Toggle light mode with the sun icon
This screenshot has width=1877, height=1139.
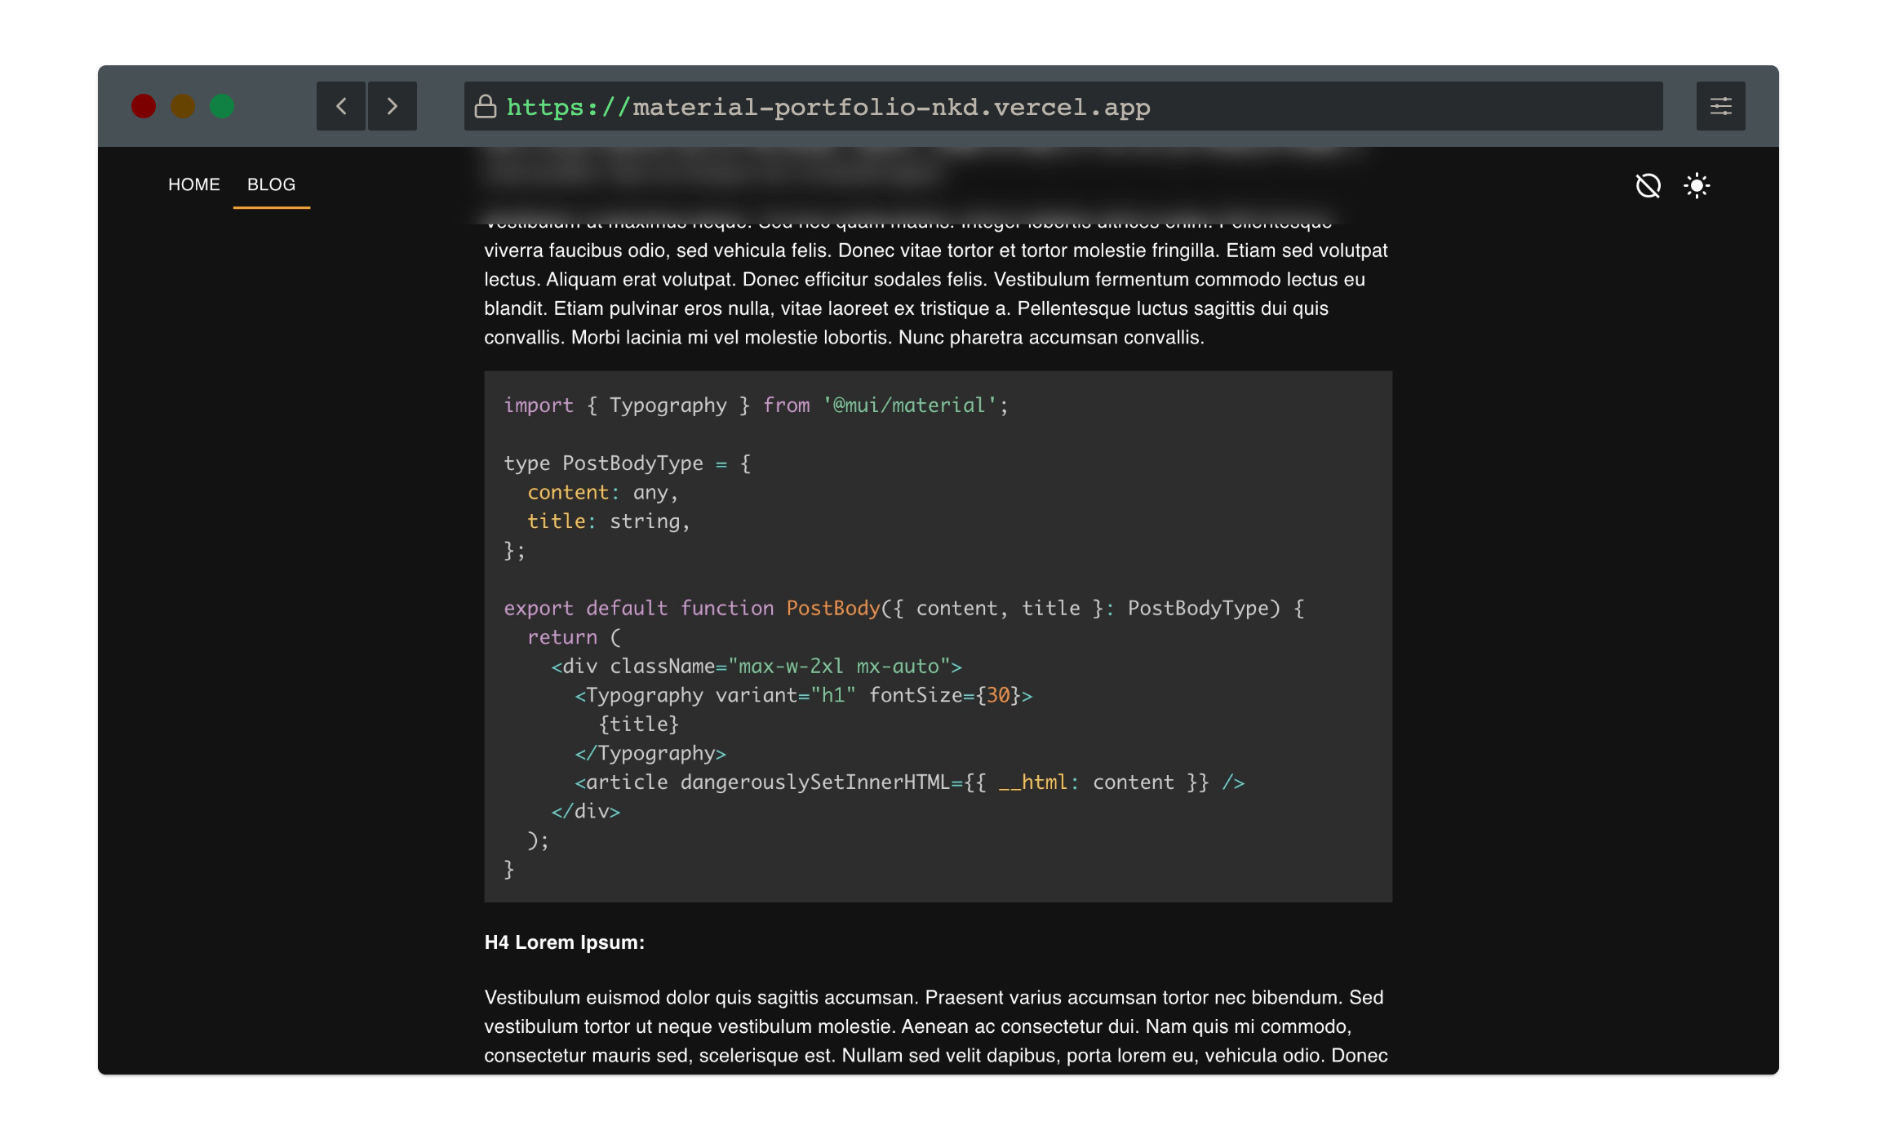(x=1697, y=185)
